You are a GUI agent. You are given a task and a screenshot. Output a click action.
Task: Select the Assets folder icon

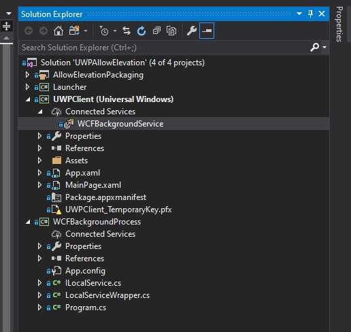(x=56, y=161)
